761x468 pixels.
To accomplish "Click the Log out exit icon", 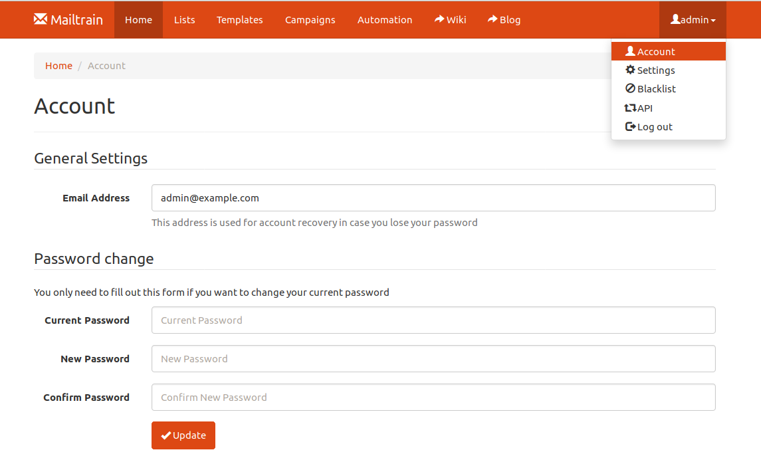I will tap(631, 127).
